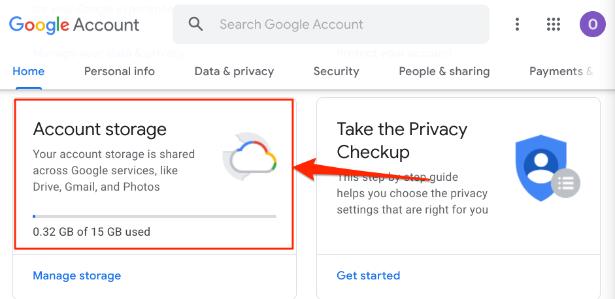Open the three-dot options menu
Screen dimensions: 615x299
coord(517,25)
